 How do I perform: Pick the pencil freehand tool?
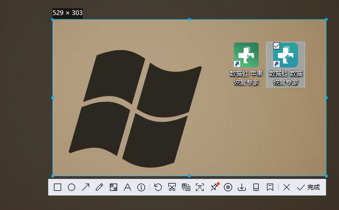pyautogui.click(x=100, y=187)
